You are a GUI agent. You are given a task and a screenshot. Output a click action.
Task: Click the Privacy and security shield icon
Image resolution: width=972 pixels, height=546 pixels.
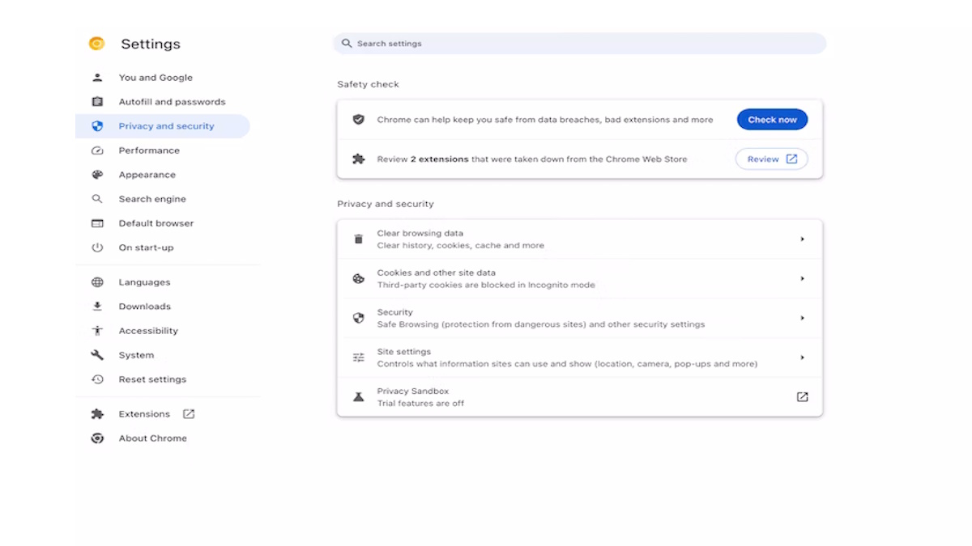pos(97,126)
